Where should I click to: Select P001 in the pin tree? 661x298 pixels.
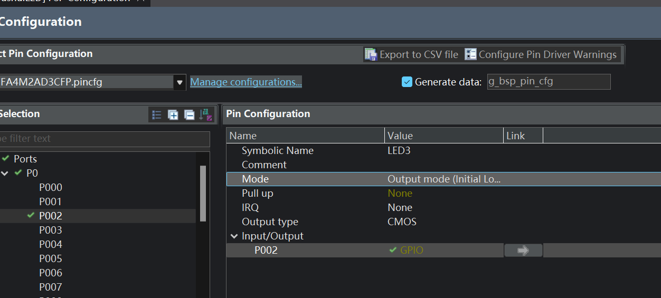[x=51, y=201]
